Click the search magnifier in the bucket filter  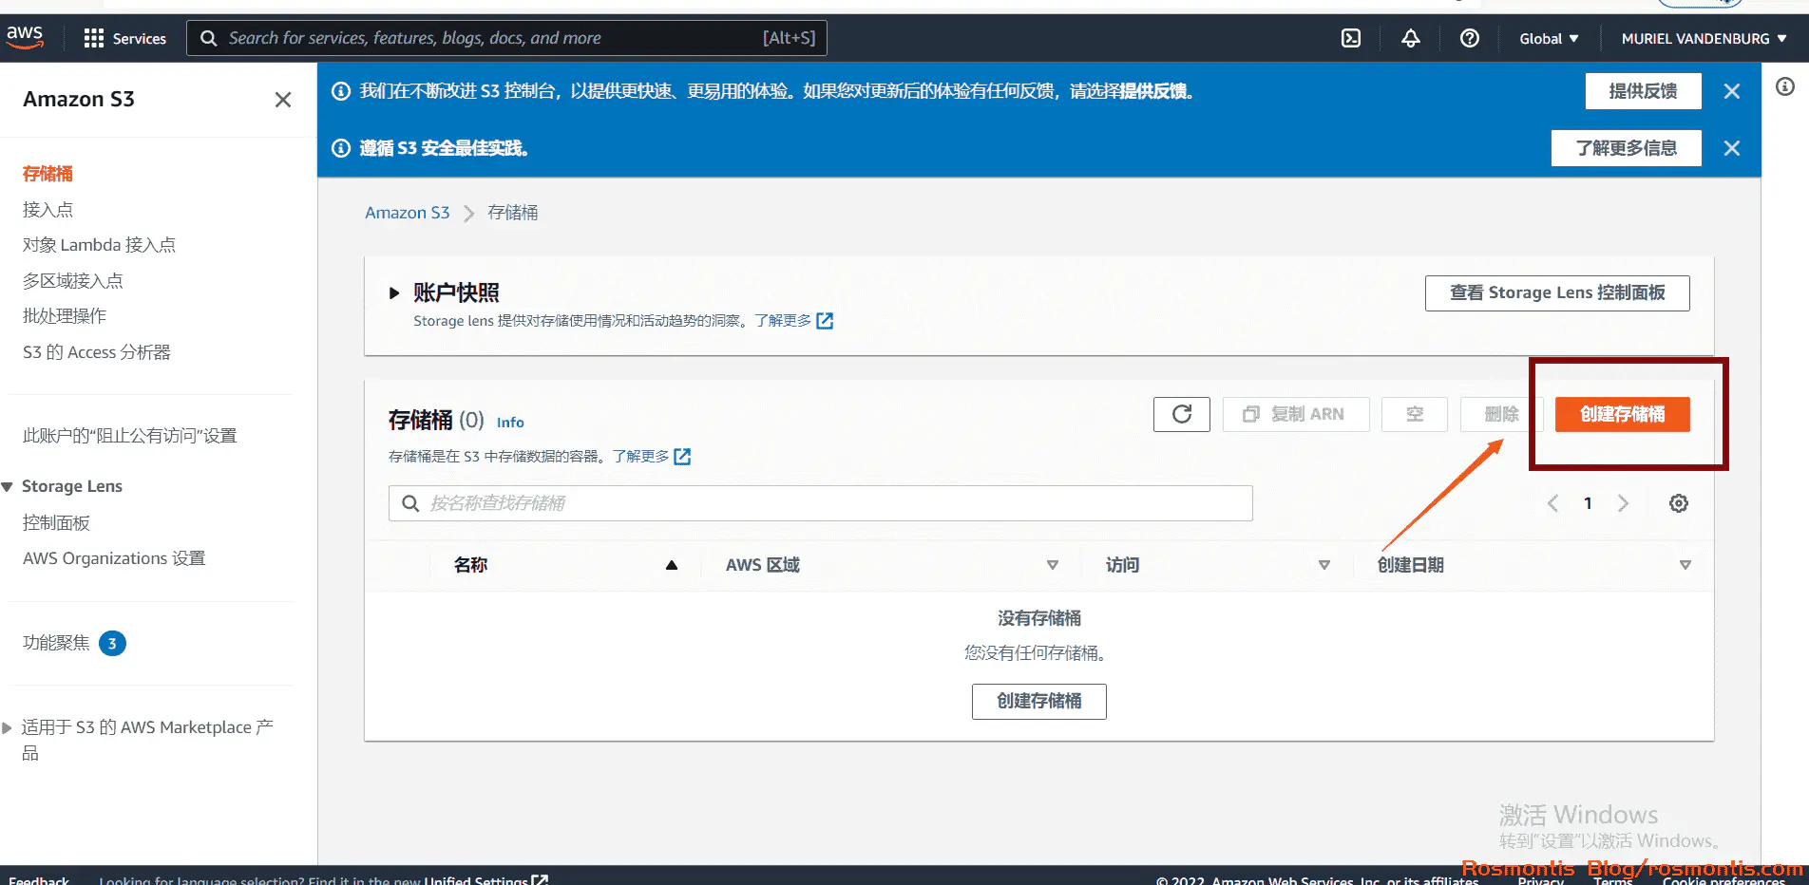point(410,503)
